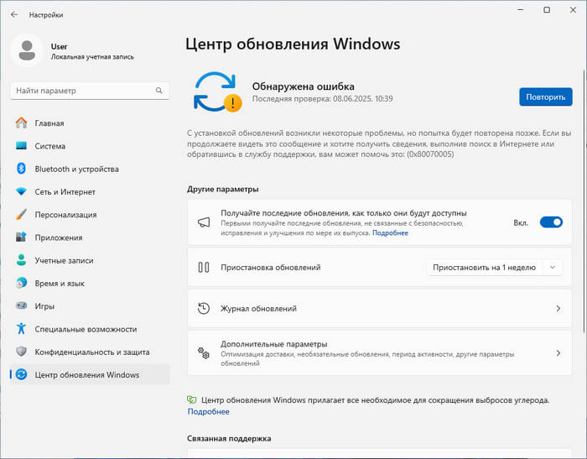Go to Приложения in sidebar
The width and height of the screenshot is (587, 459).
(59, 237)
